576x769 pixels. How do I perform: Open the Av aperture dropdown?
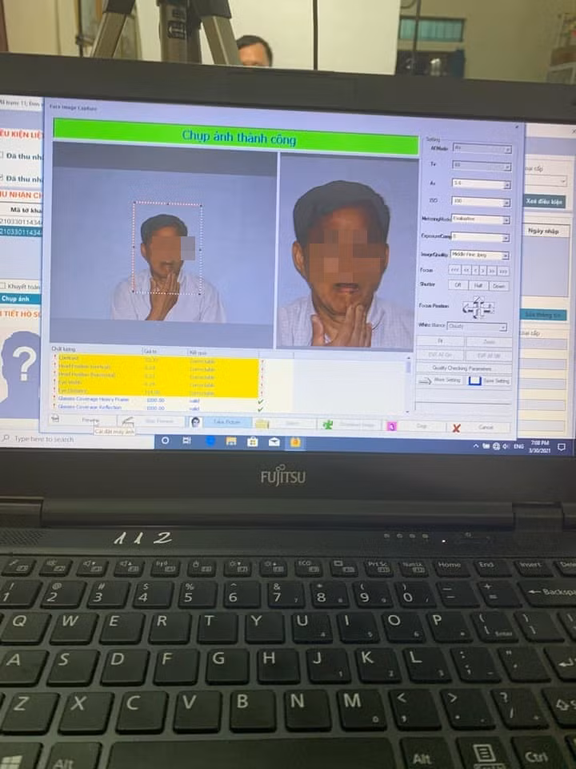[481, 184]
